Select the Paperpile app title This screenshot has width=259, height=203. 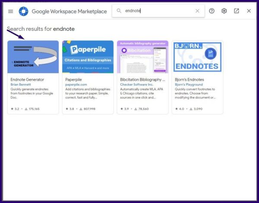click(x=73, y=79)
